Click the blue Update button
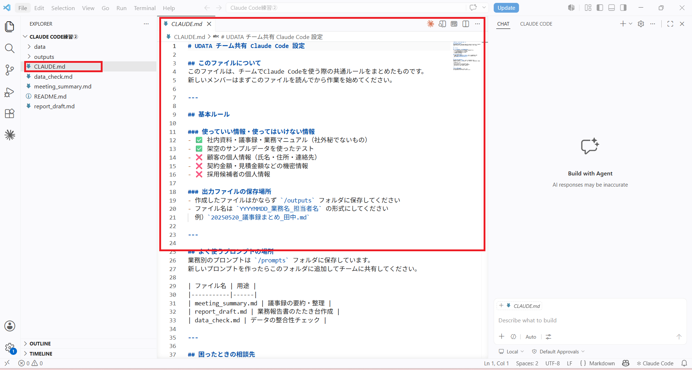 506,8
